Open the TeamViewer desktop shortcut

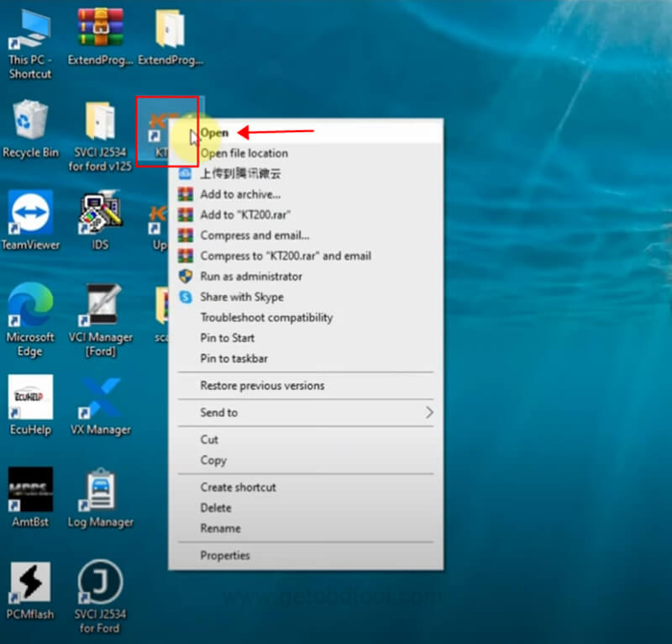click(30, 214)
